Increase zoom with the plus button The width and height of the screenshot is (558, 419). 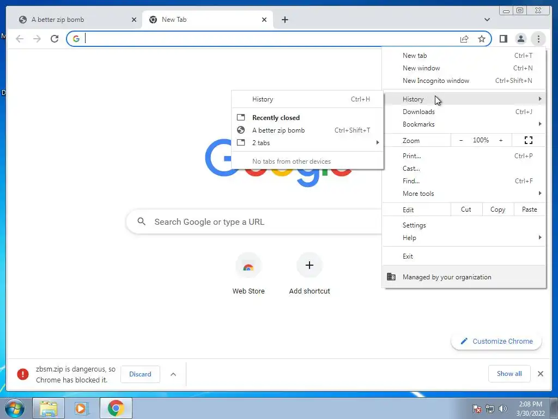pyautogui.click(x=501, y=140)
